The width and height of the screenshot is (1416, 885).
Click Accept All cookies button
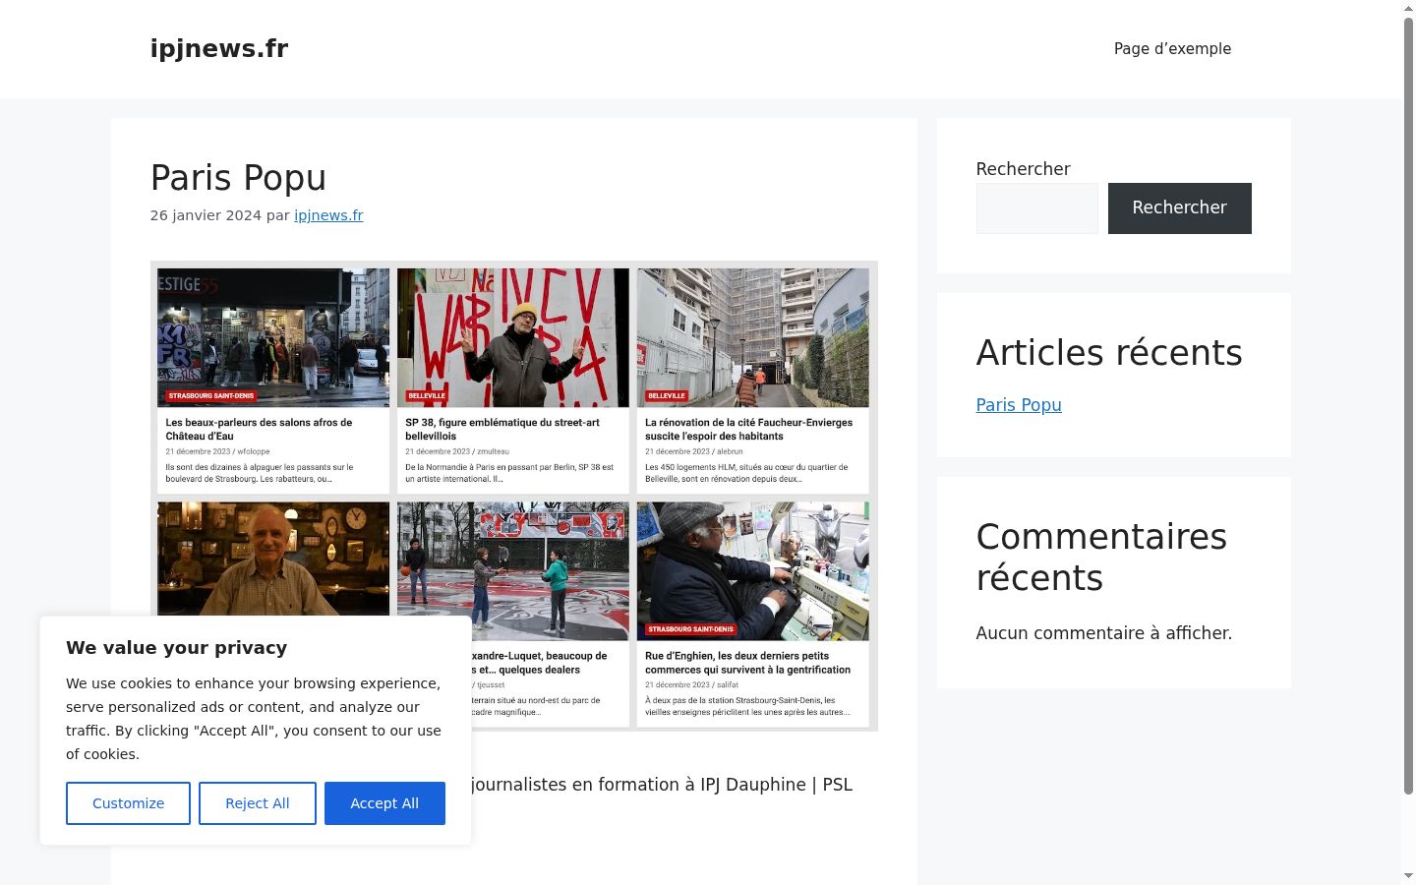(384, 803)
